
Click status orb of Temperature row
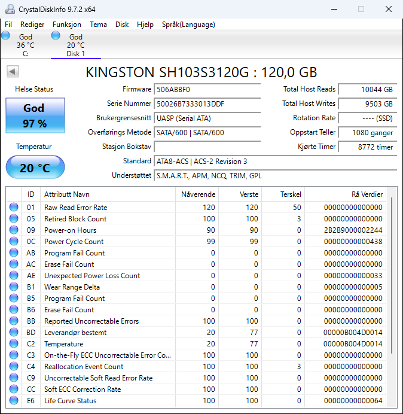tap(14, 343)
